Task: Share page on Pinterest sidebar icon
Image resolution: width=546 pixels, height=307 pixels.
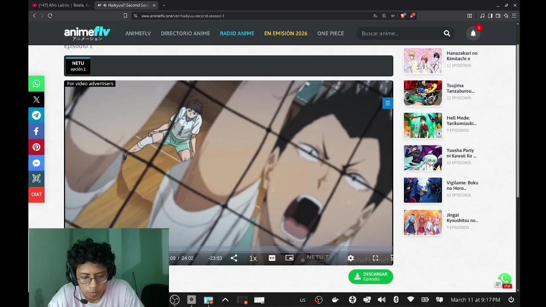Action: [x=36, y=147]
